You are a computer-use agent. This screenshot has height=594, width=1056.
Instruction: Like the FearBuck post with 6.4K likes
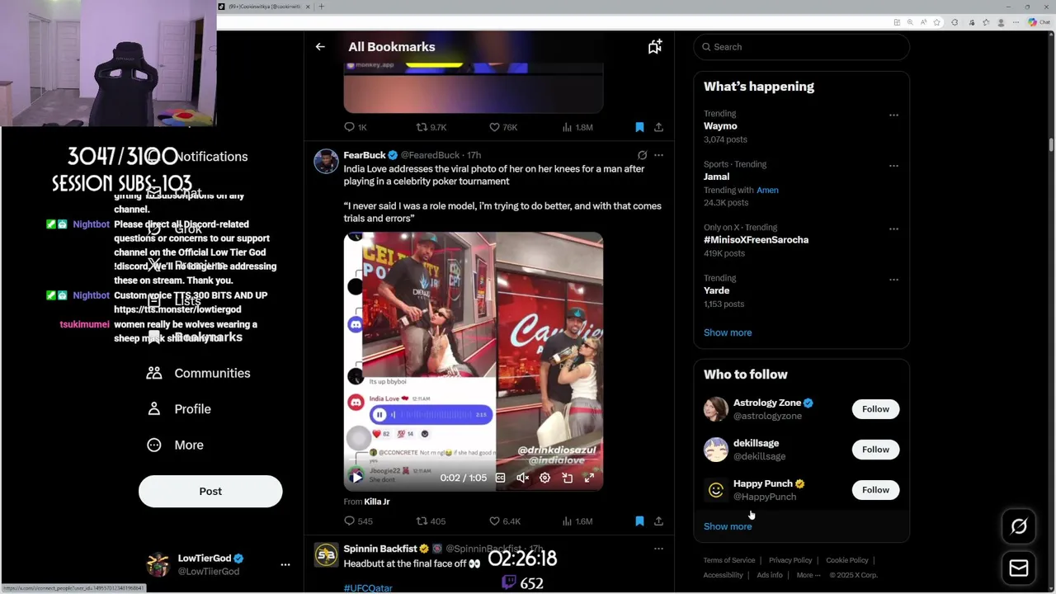tap(505, 521)
